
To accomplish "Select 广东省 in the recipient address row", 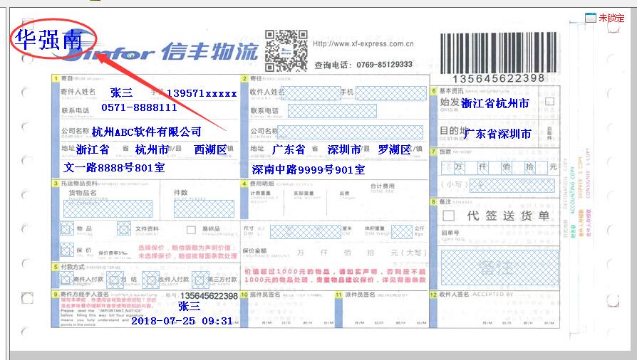I will [x=289, y=150].
